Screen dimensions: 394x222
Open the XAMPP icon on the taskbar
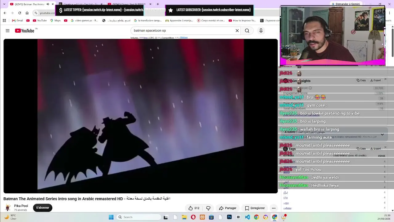click(202, 217)
